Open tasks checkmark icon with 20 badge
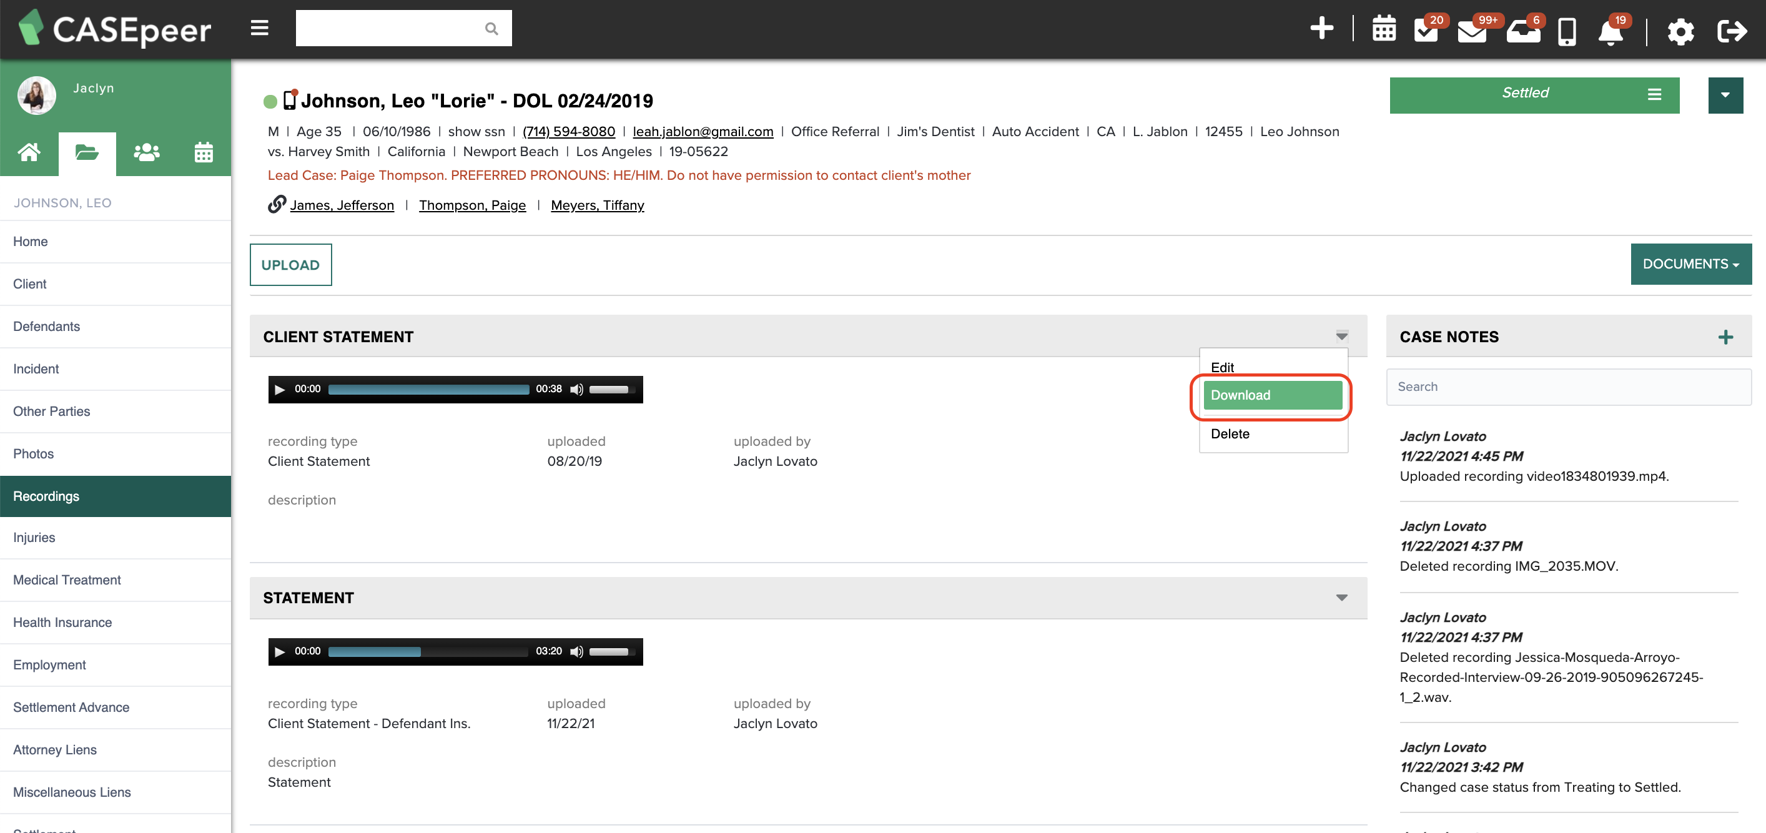 click(1426, 31)
